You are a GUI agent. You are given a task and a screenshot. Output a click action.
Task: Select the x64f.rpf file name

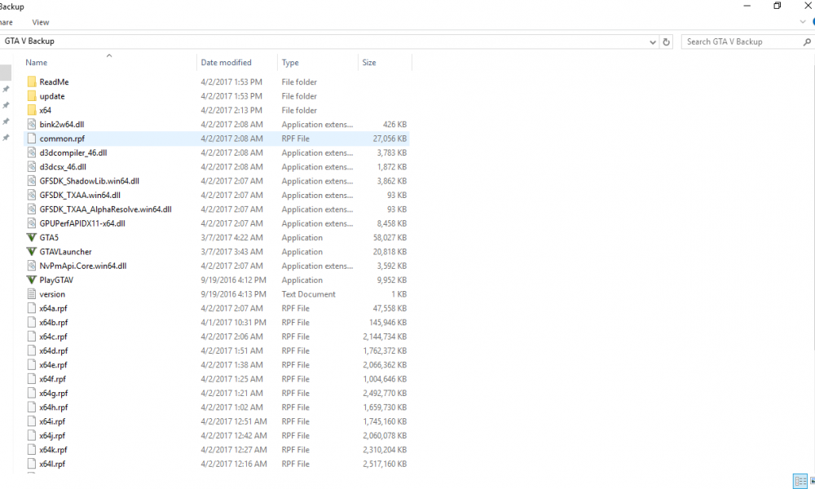point(52,379)
